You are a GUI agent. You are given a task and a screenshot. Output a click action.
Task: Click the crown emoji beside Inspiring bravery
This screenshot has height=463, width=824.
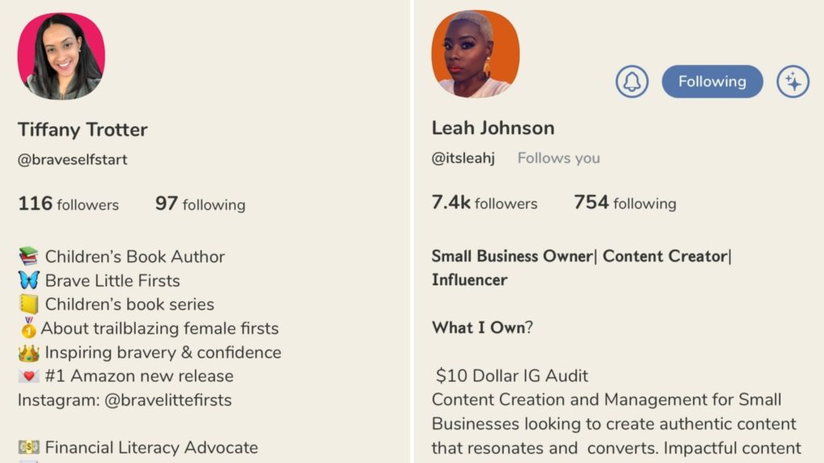click(x=28, y=352)
